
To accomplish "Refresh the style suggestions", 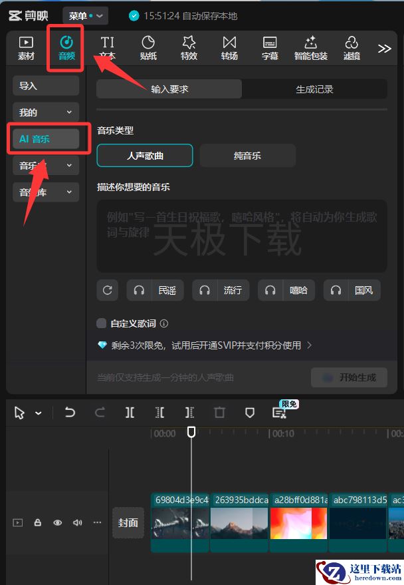I will tap(108, 290).
